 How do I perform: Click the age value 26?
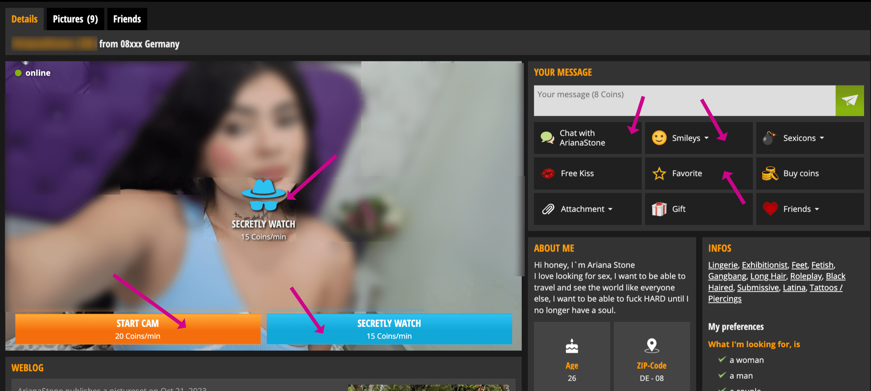572,378
